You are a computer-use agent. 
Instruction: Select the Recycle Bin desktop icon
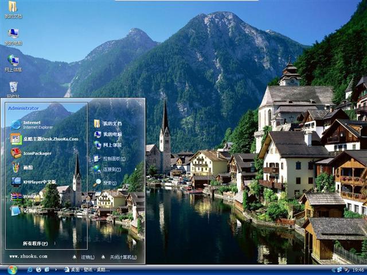pyautogui.click(x=13, y=89)
